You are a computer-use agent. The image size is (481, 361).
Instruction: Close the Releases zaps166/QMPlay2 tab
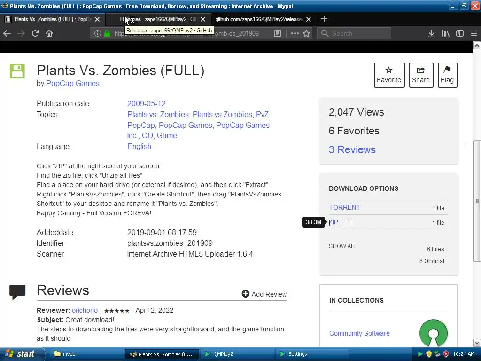[x=203, y=19]
